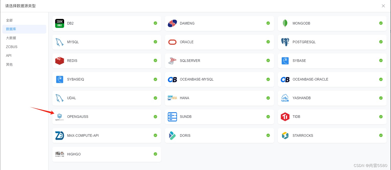Click the REDIS red stack icon

pyautogui.click(x=60, y=61)
